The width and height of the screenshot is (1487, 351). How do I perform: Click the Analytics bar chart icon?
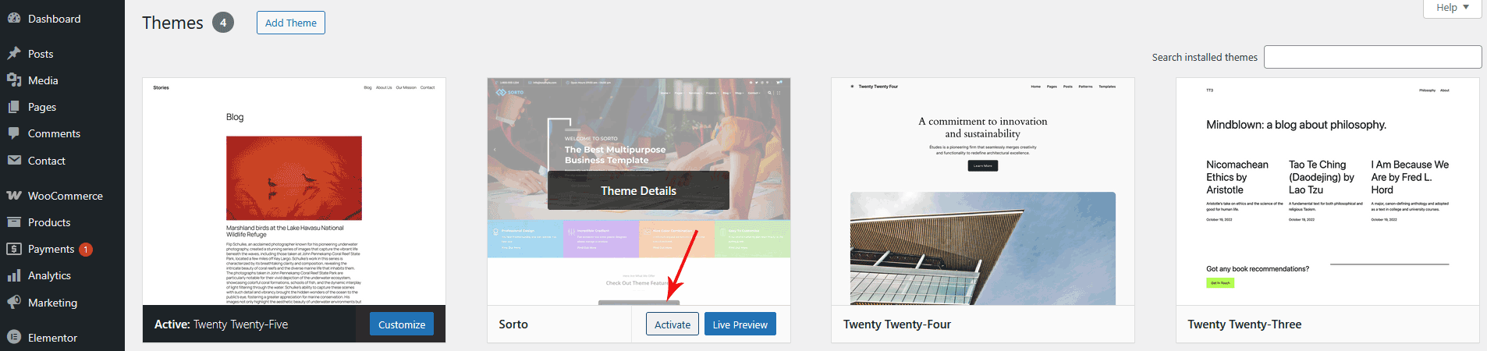pyautogui.click(x=14, y=275)
